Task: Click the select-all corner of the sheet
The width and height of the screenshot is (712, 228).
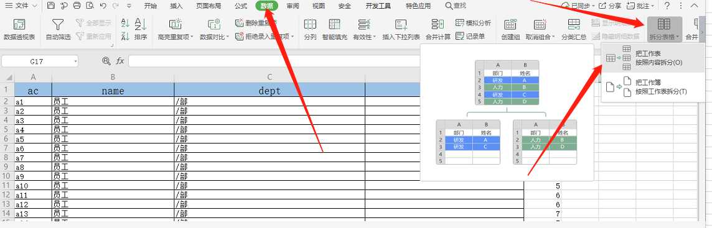Action: (x=7, y=77)
